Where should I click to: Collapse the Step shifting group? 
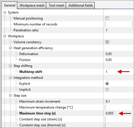point(10,66)
